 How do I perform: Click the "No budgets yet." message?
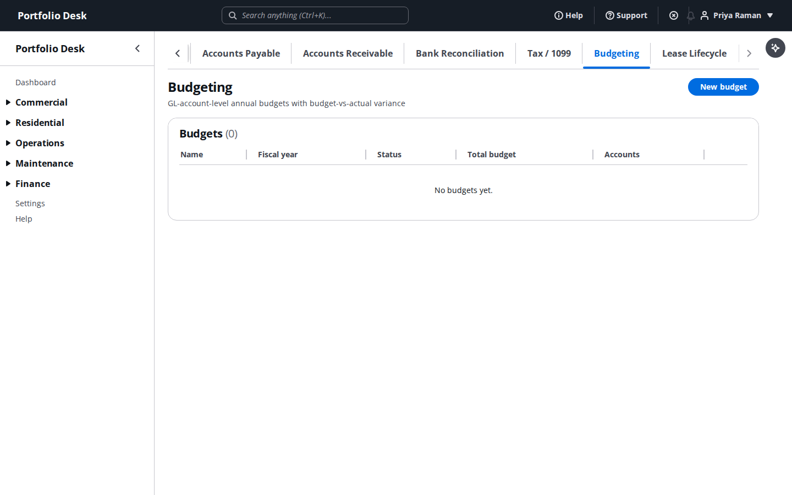464,190
